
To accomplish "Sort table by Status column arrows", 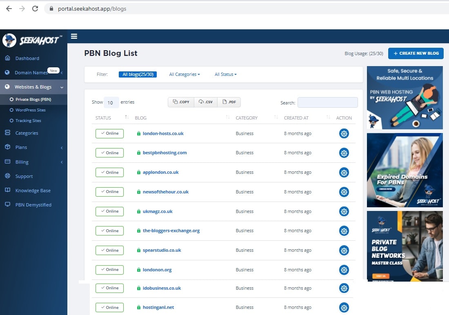I will [127, 118].
